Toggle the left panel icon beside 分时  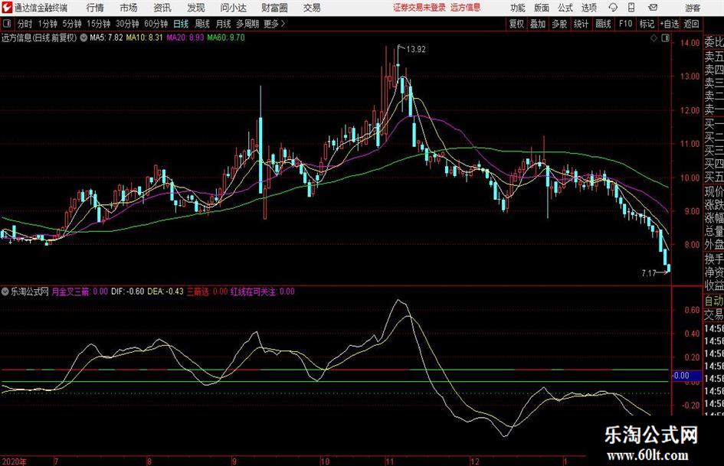(x=7, y=24)
